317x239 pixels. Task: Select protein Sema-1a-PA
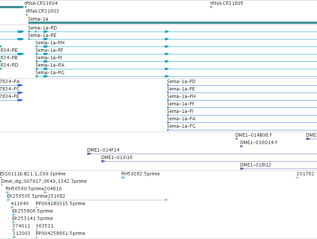tap(181, 119)
